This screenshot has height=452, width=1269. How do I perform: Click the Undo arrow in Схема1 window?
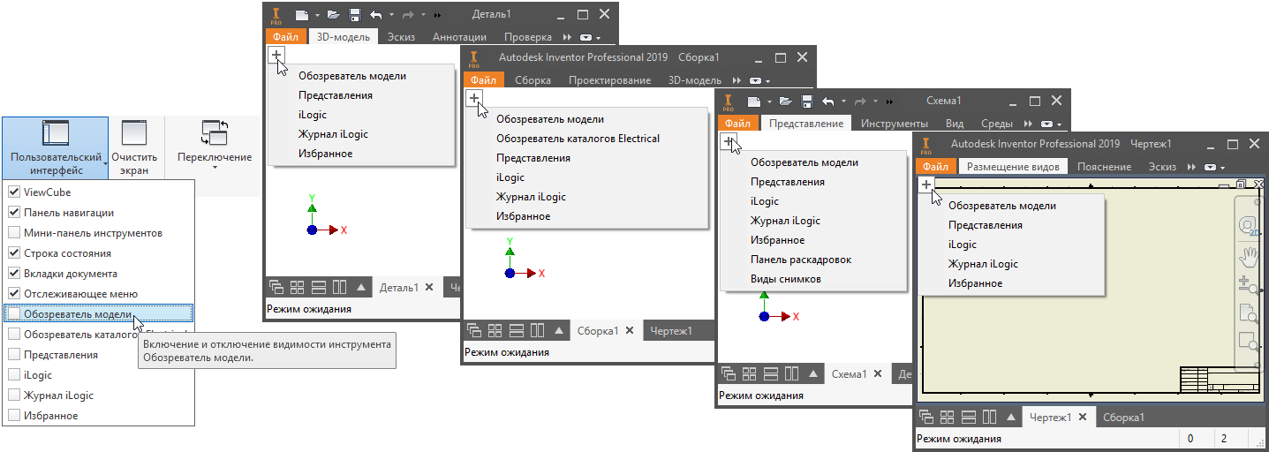[x=828, y=102]
